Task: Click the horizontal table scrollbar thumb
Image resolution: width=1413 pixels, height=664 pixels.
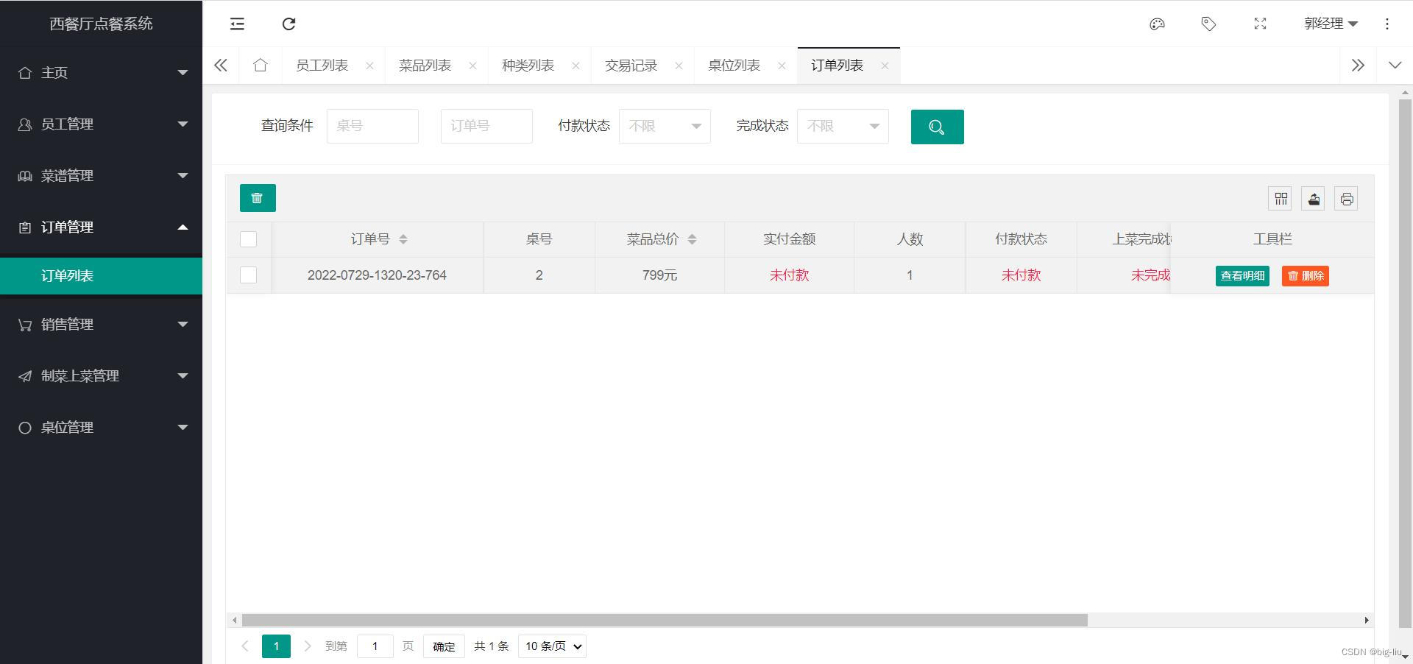Action: click(x=665, y=621)
